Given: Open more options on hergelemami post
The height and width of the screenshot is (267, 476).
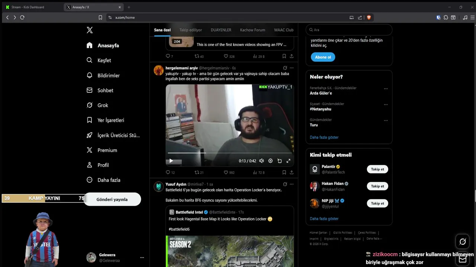Looking at the screenshot, I should click(x=292, y=68).
